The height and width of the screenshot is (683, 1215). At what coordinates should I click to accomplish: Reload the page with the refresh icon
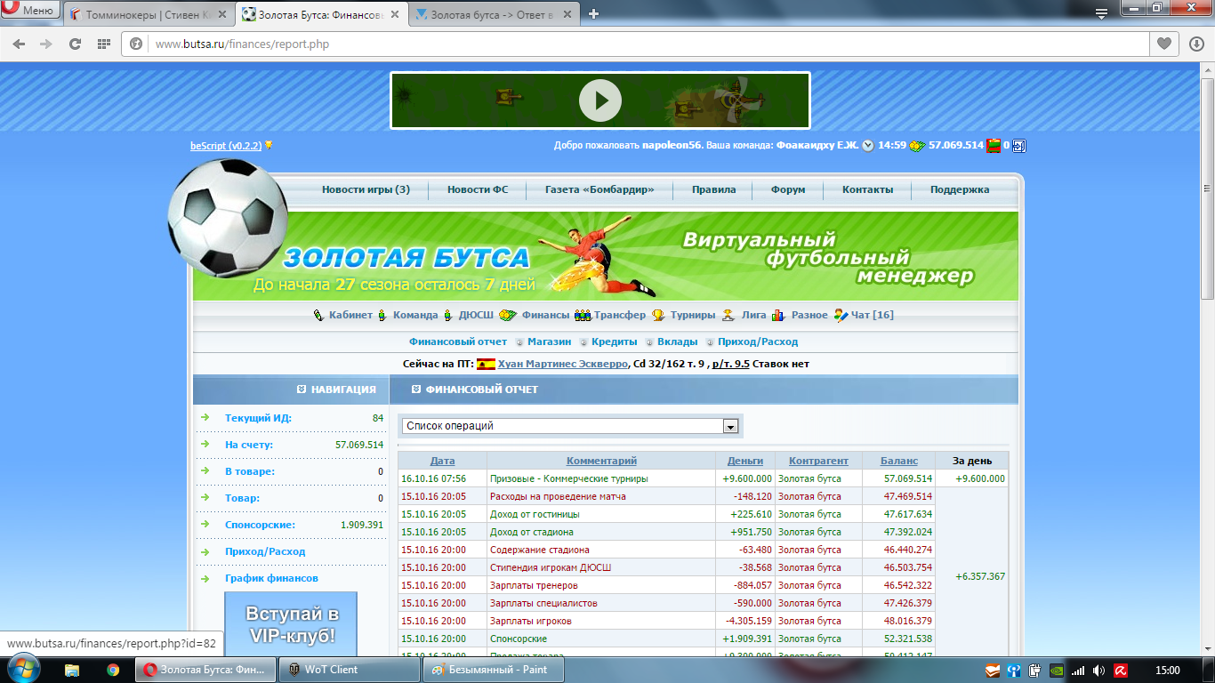tap(75, 44)
